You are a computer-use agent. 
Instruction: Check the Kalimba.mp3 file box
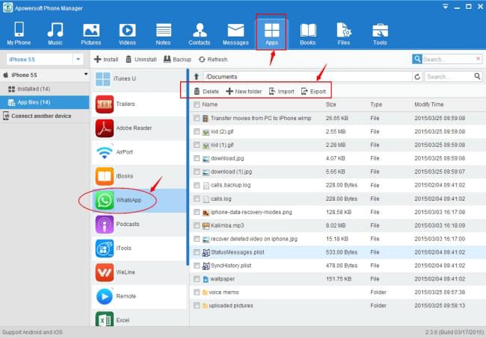coord(197,225)
